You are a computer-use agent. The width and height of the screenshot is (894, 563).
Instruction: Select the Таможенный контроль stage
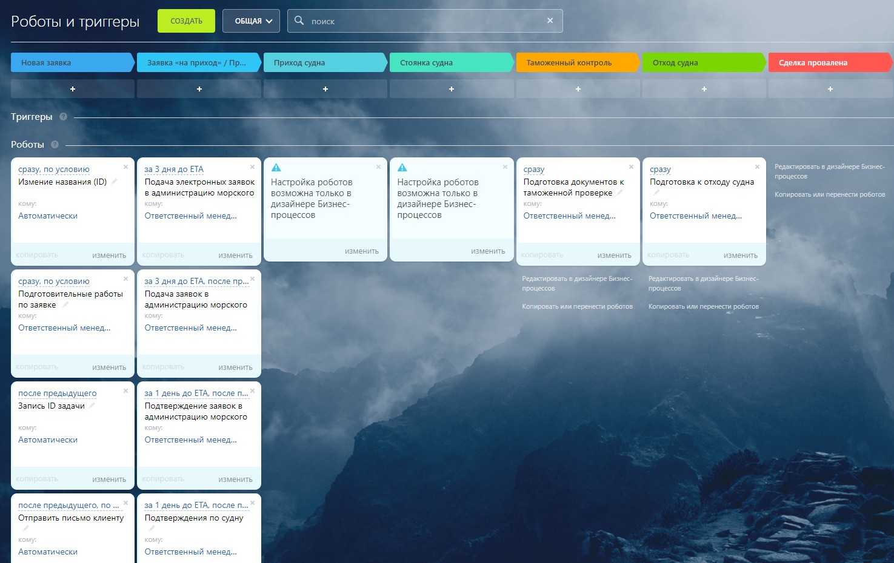pos(578,62)
